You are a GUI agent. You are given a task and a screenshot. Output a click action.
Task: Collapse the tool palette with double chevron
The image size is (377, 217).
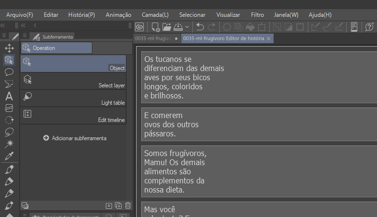click(3, 25)
